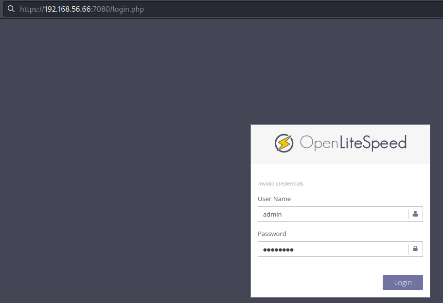Click the padlock icon in Password field
This screenshot has width=443, height=303.
pos(415,249)
